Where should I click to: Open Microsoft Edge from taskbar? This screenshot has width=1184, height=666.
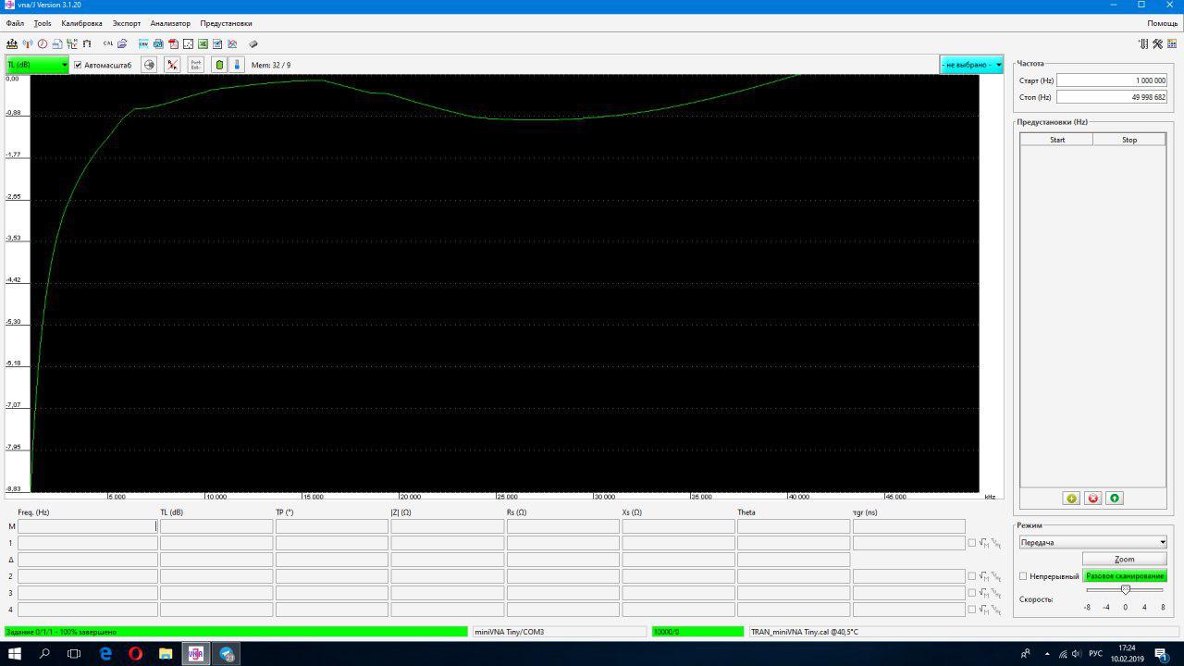coord(105,653)
